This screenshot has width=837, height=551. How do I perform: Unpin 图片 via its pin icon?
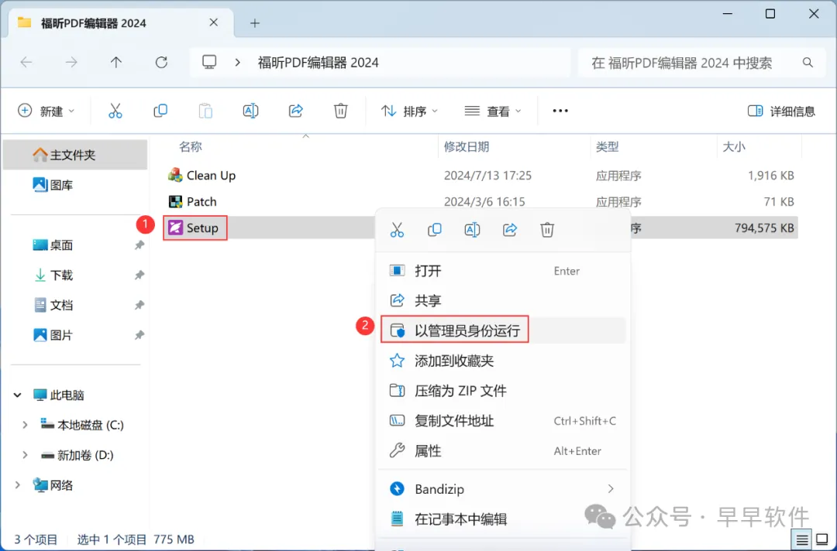point(139,335)
